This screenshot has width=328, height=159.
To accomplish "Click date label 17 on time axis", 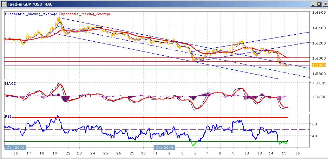I will (x=29, y=153).
